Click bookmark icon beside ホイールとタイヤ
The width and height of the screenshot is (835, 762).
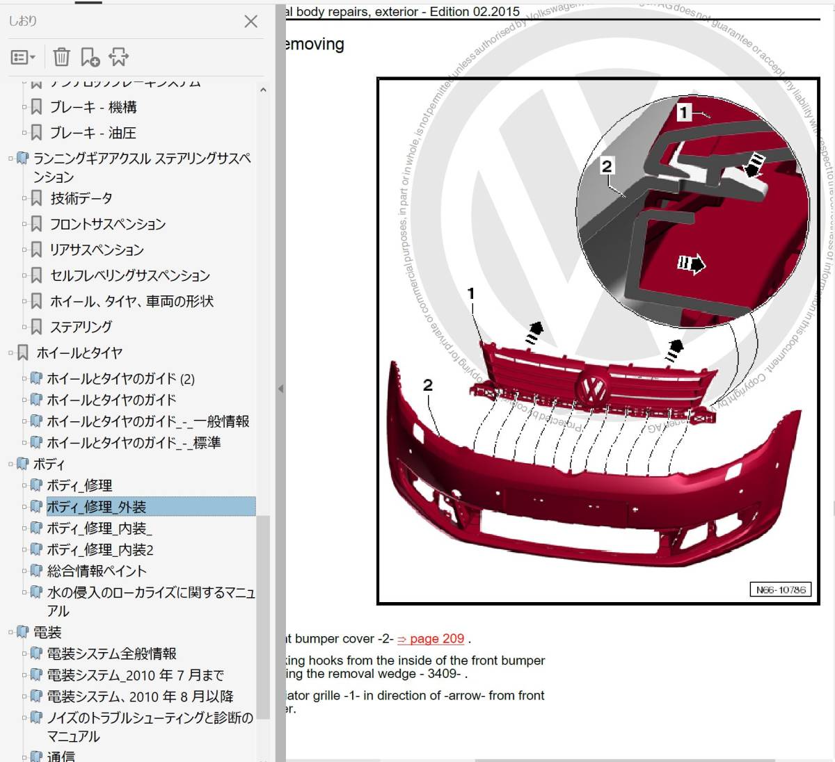tap(23, 353)
